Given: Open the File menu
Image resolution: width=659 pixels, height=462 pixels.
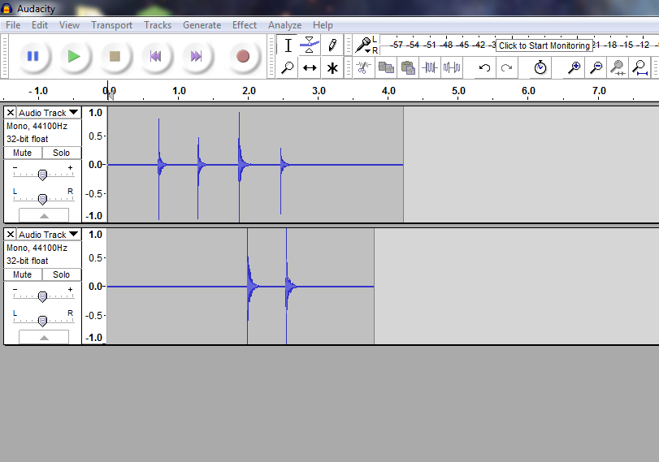Looking at the screenshot, I should click(13, 25).
